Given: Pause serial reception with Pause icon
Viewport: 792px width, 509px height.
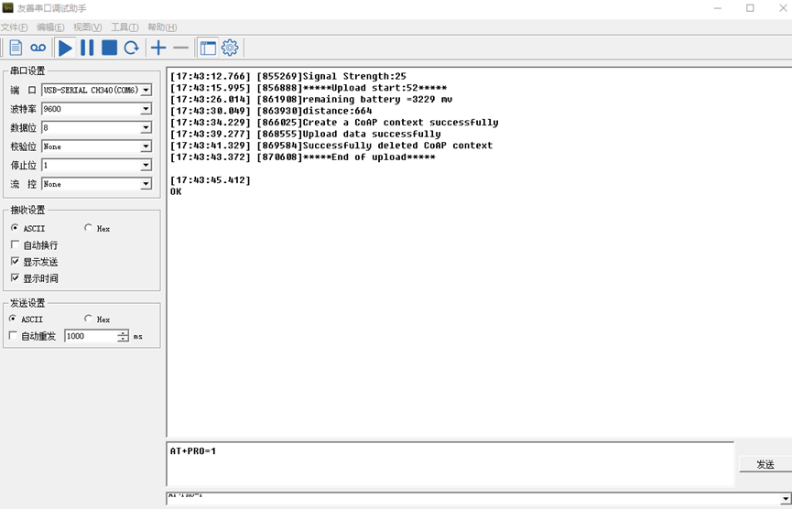Looking at the screenshot, I should [x=87, y=48].
